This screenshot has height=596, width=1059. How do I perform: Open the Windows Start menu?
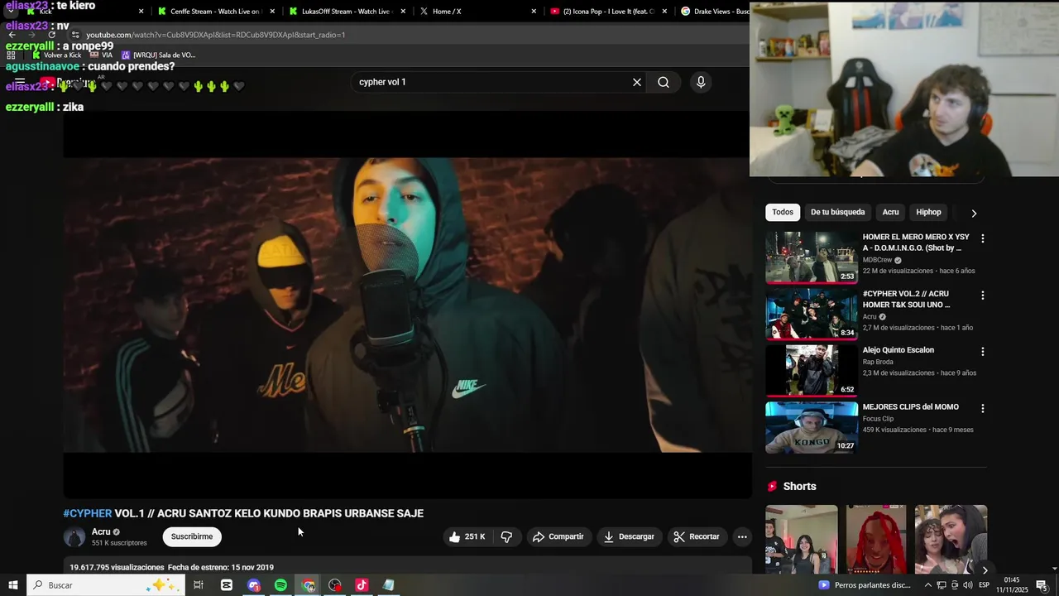pyautogui.click(x=12, y=585)
